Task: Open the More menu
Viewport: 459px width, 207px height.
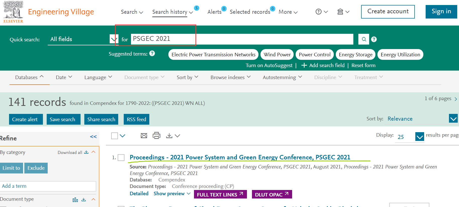Action: 288,12
